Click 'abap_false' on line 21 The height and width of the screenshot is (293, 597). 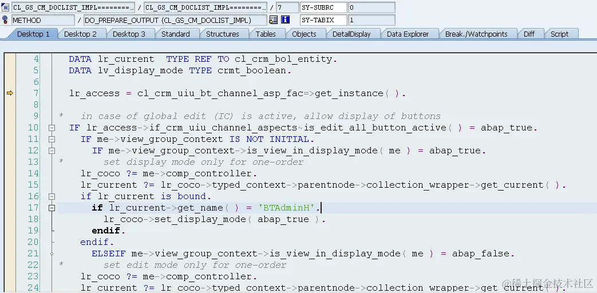(480, 254)
